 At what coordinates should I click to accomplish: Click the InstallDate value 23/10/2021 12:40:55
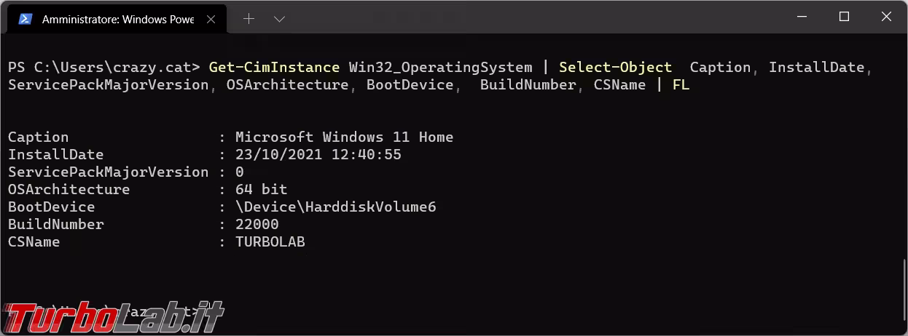[x=318, y=155]
